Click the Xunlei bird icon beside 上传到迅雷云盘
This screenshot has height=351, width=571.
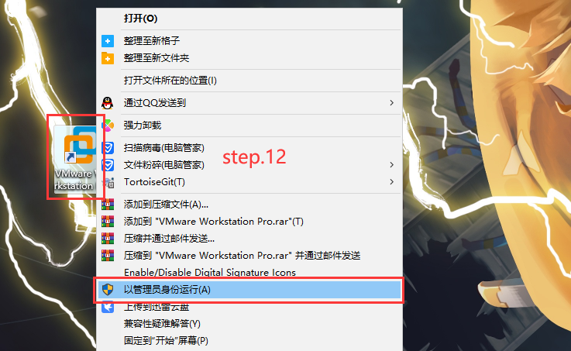108,308
